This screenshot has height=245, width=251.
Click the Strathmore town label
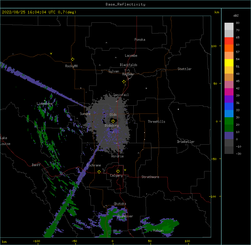click(150, 177)
